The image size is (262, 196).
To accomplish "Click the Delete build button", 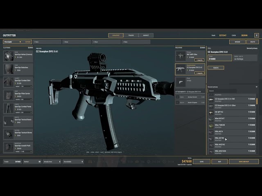I will tap(253, 42).
